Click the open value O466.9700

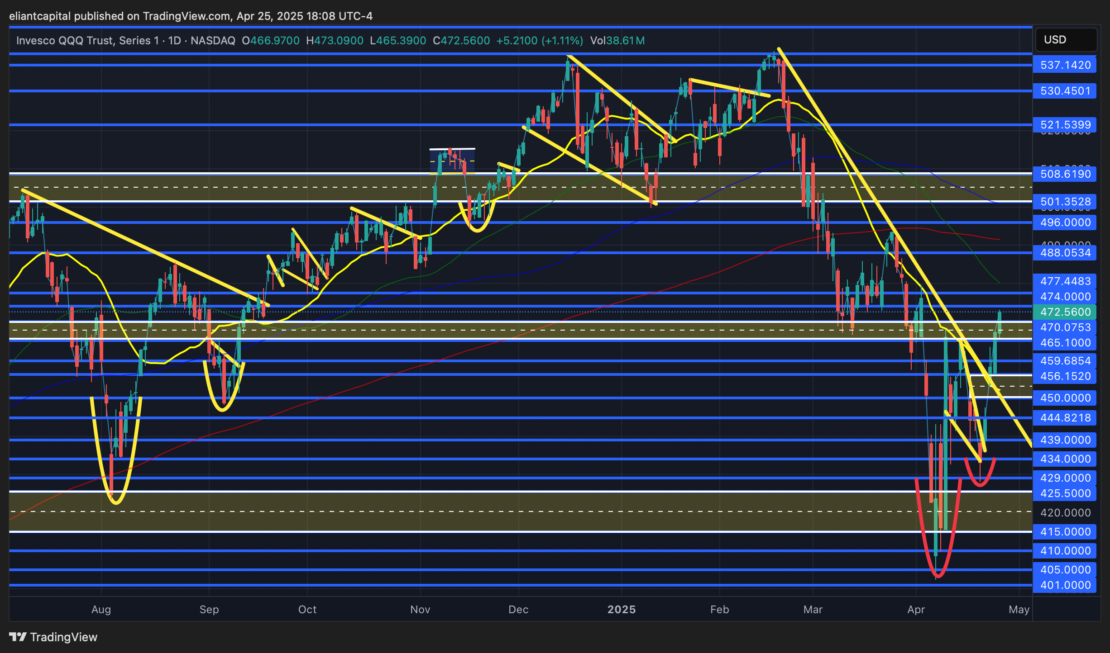[x=271, y=41]
